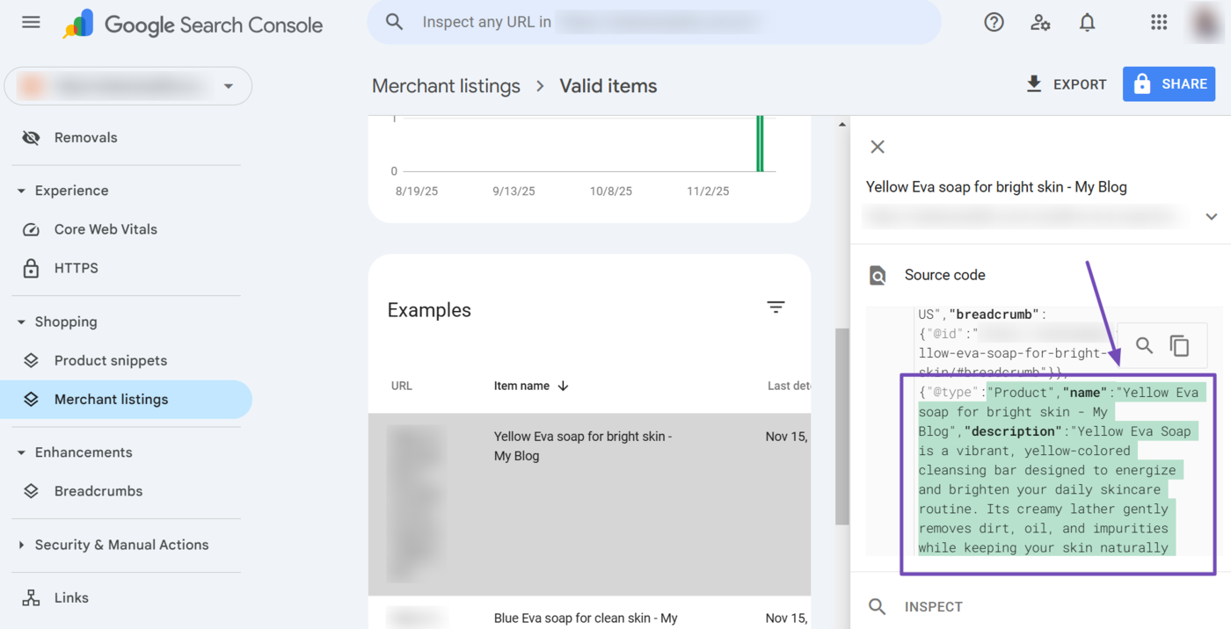
Task: Close the item details panel
Action: coord(878,147)
